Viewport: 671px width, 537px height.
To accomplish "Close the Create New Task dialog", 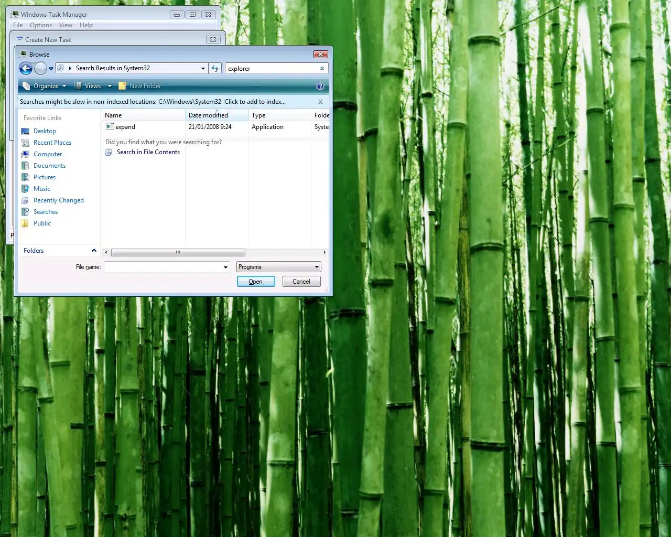I will tap(213, 39).
